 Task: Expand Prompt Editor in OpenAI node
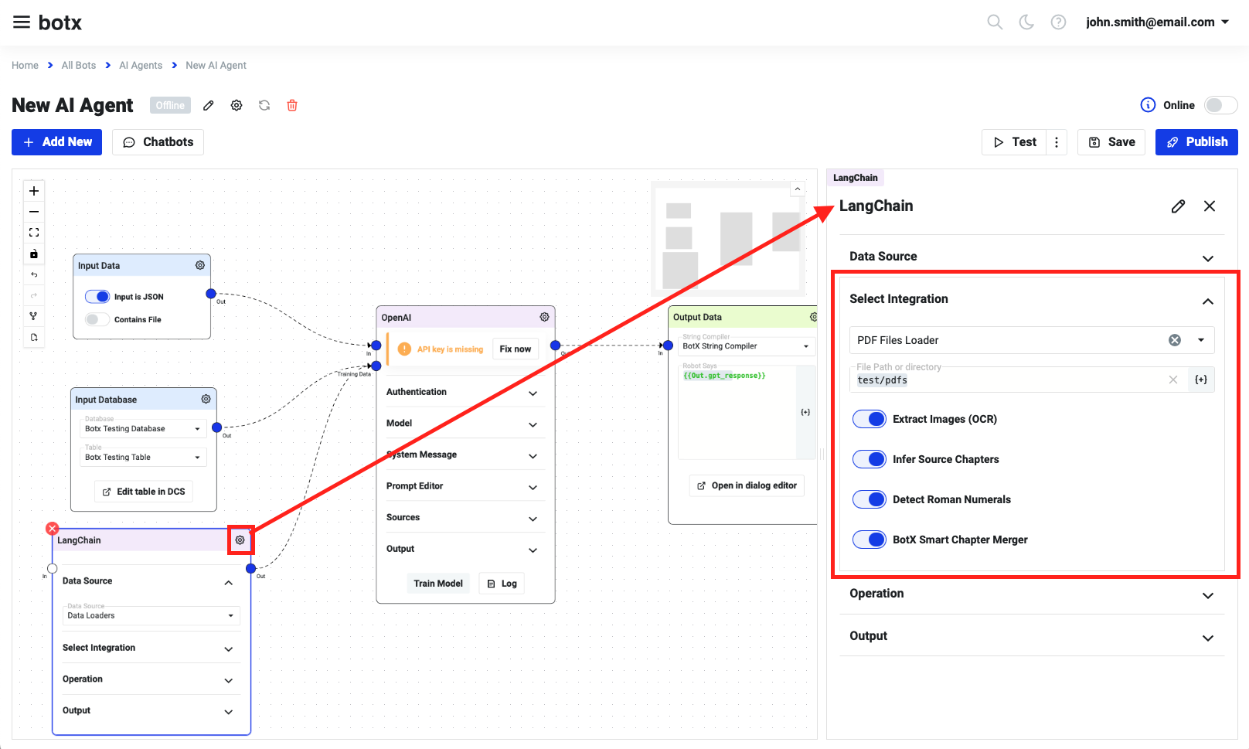(461, 486)
